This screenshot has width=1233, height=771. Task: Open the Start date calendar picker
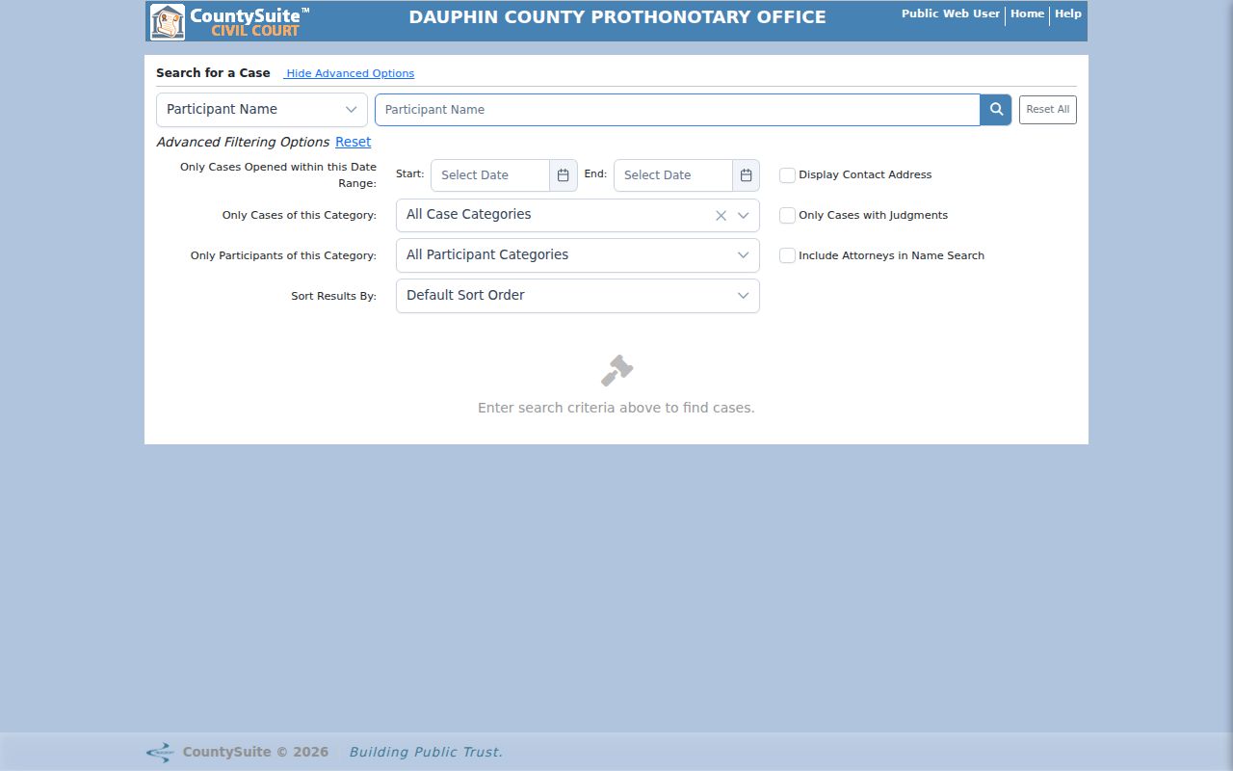564,175
